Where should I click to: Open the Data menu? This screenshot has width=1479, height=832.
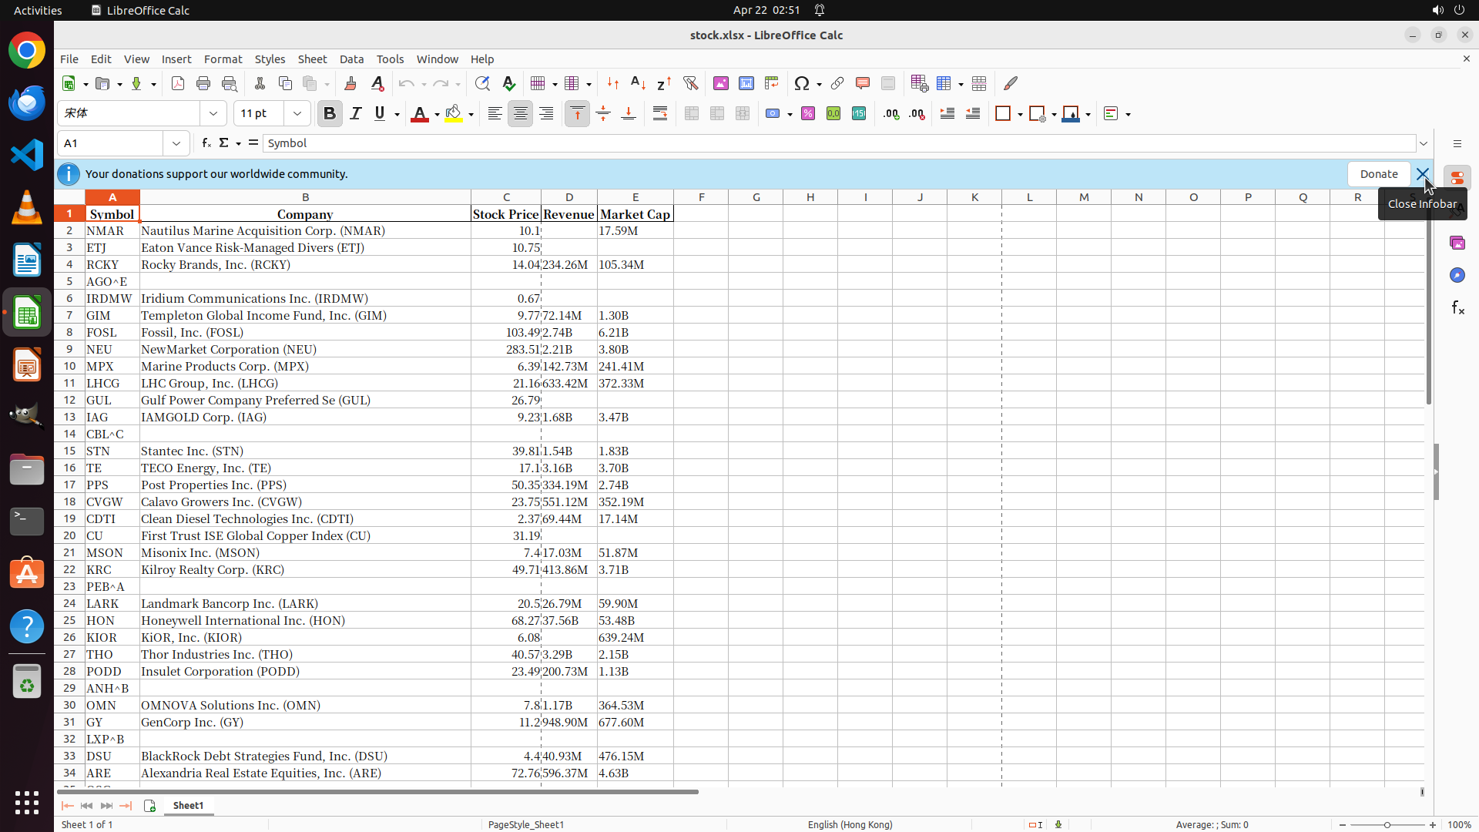(x=351, y=59)
